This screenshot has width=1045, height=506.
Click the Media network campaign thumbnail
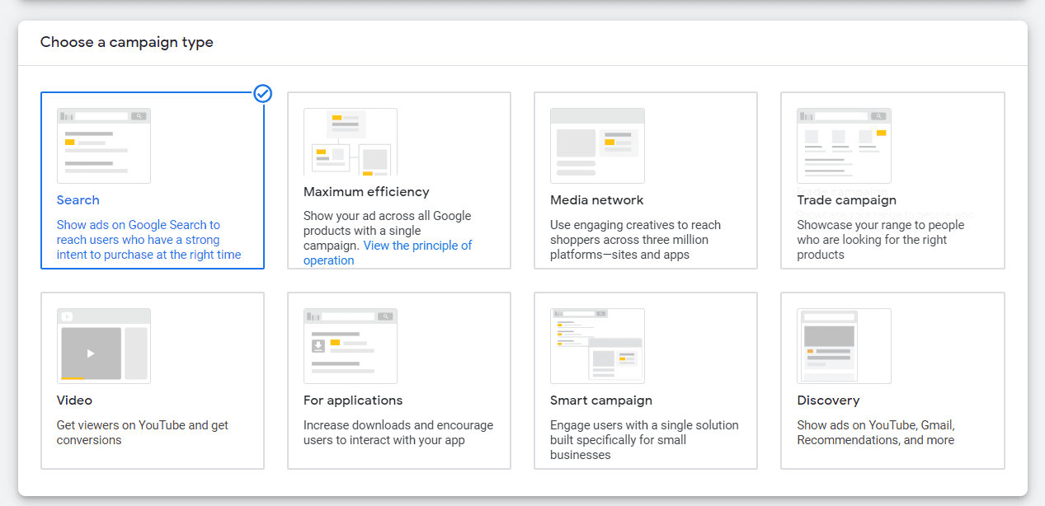[596, 145]
